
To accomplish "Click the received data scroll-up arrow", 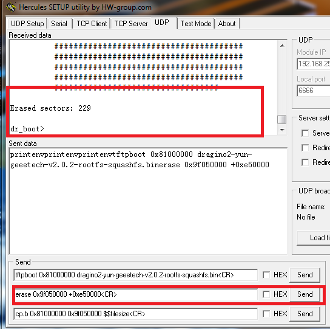I will (282, 46).
